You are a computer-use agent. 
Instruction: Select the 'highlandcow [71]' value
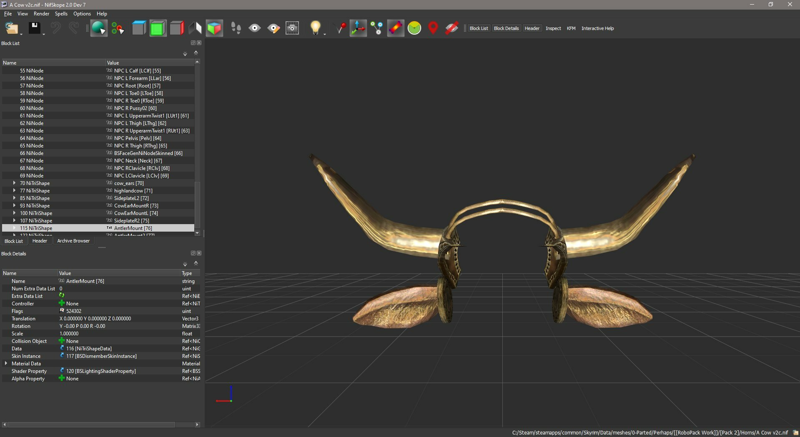pos(133,191)
